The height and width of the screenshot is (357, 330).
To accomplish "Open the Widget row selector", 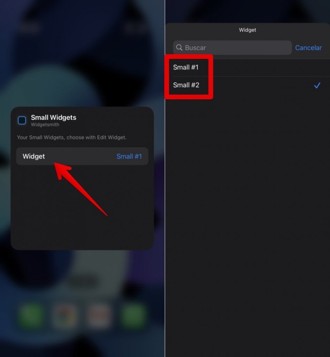I will coord(82,156).
